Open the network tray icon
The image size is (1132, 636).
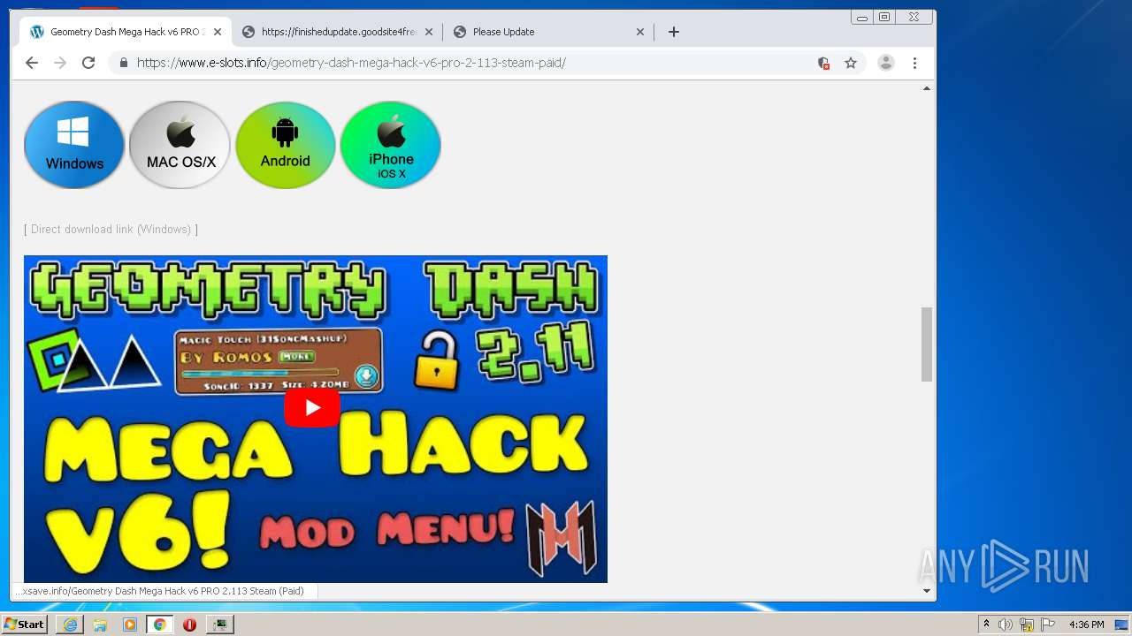coord(1027,625)
